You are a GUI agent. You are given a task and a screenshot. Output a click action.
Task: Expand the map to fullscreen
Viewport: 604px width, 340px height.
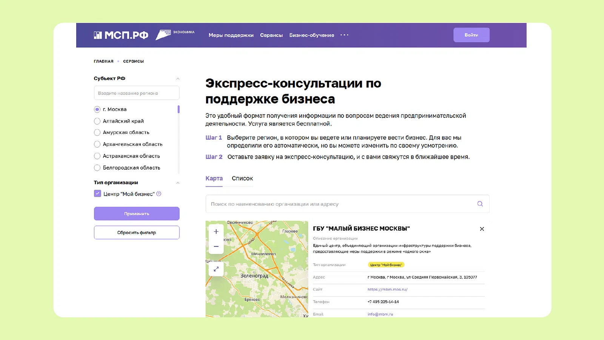[x=216, y=269]
